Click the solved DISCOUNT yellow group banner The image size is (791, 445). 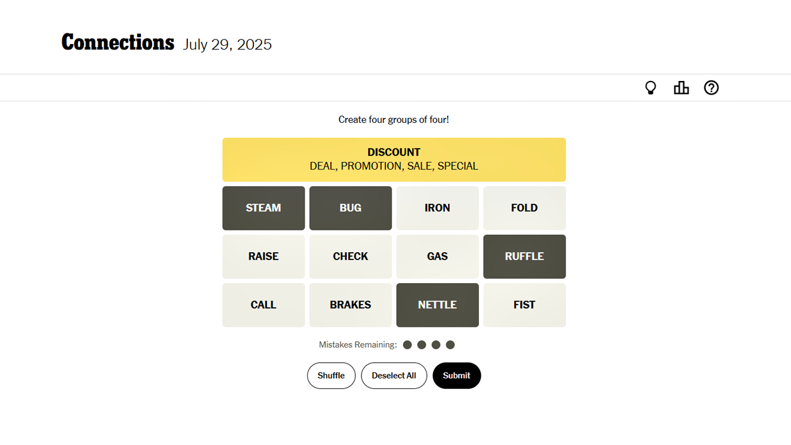click(x=394, y=159)
